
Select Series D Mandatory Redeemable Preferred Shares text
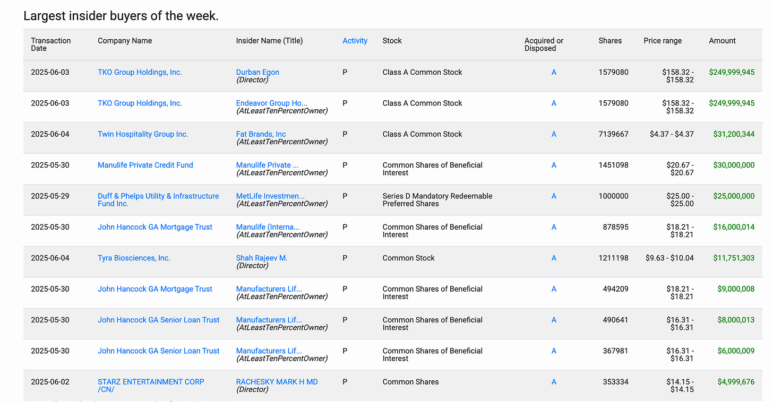(437, 200)
